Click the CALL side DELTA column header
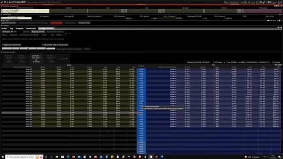This screenshot has height=159, width=283. (42, 67)
